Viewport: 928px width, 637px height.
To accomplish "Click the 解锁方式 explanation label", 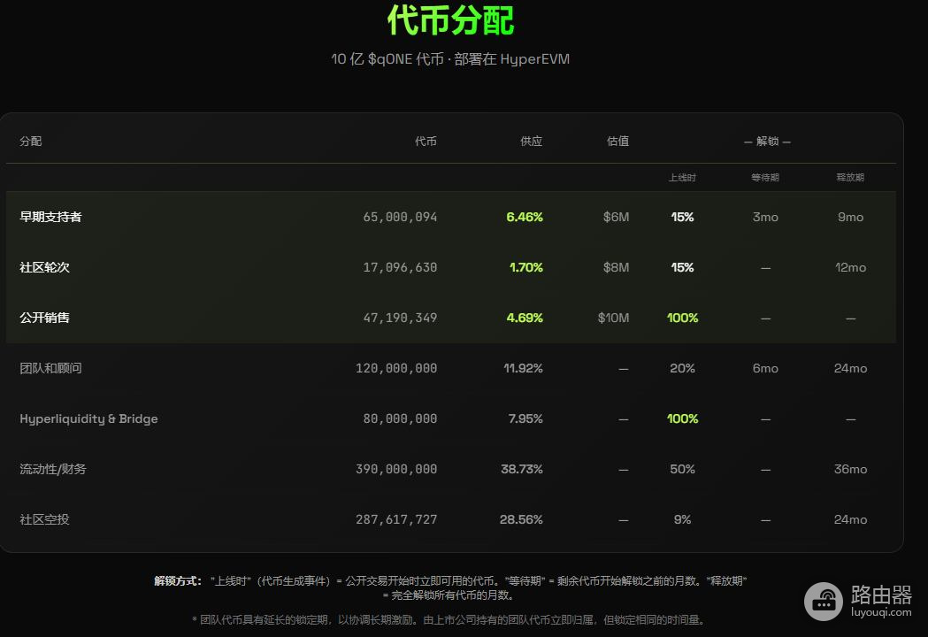I will pos(178,580).
